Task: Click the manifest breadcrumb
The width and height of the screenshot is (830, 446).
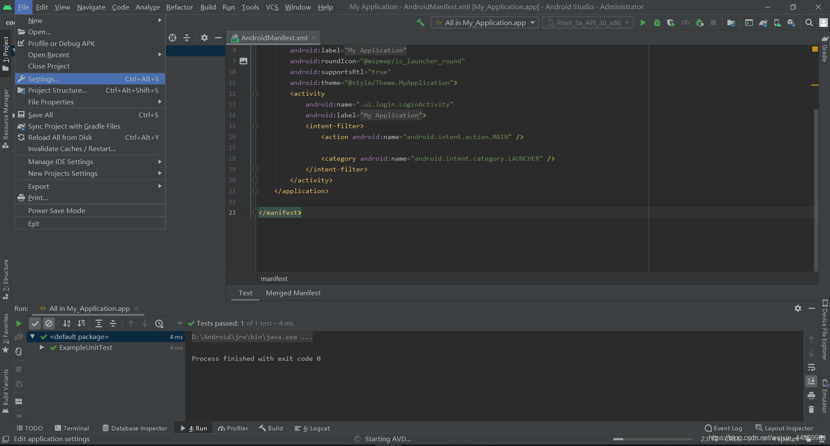Action: coord(274,279)
